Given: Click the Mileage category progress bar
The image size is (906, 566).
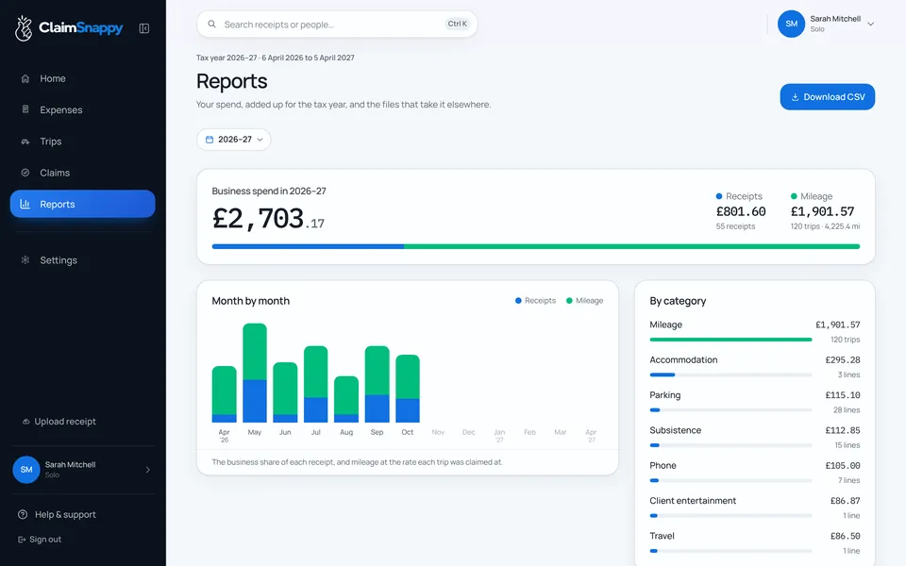Looking at the screenshot, I should coord(730,340).
